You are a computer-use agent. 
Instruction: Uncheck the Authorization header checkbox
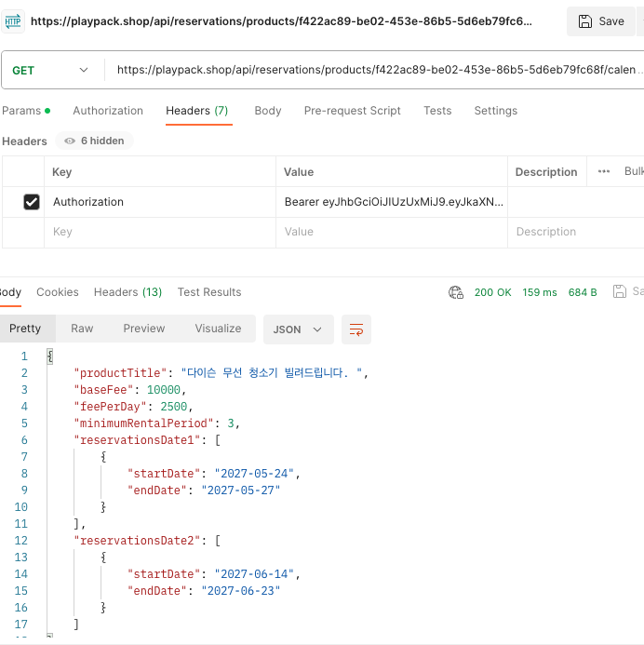(x=32, y=202)
